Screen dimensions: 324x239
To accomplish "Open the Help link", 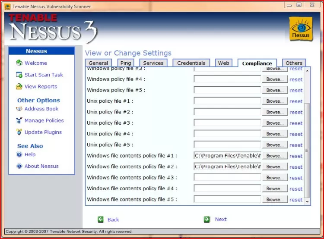I will pyautogui.click(x=30, y=154).
